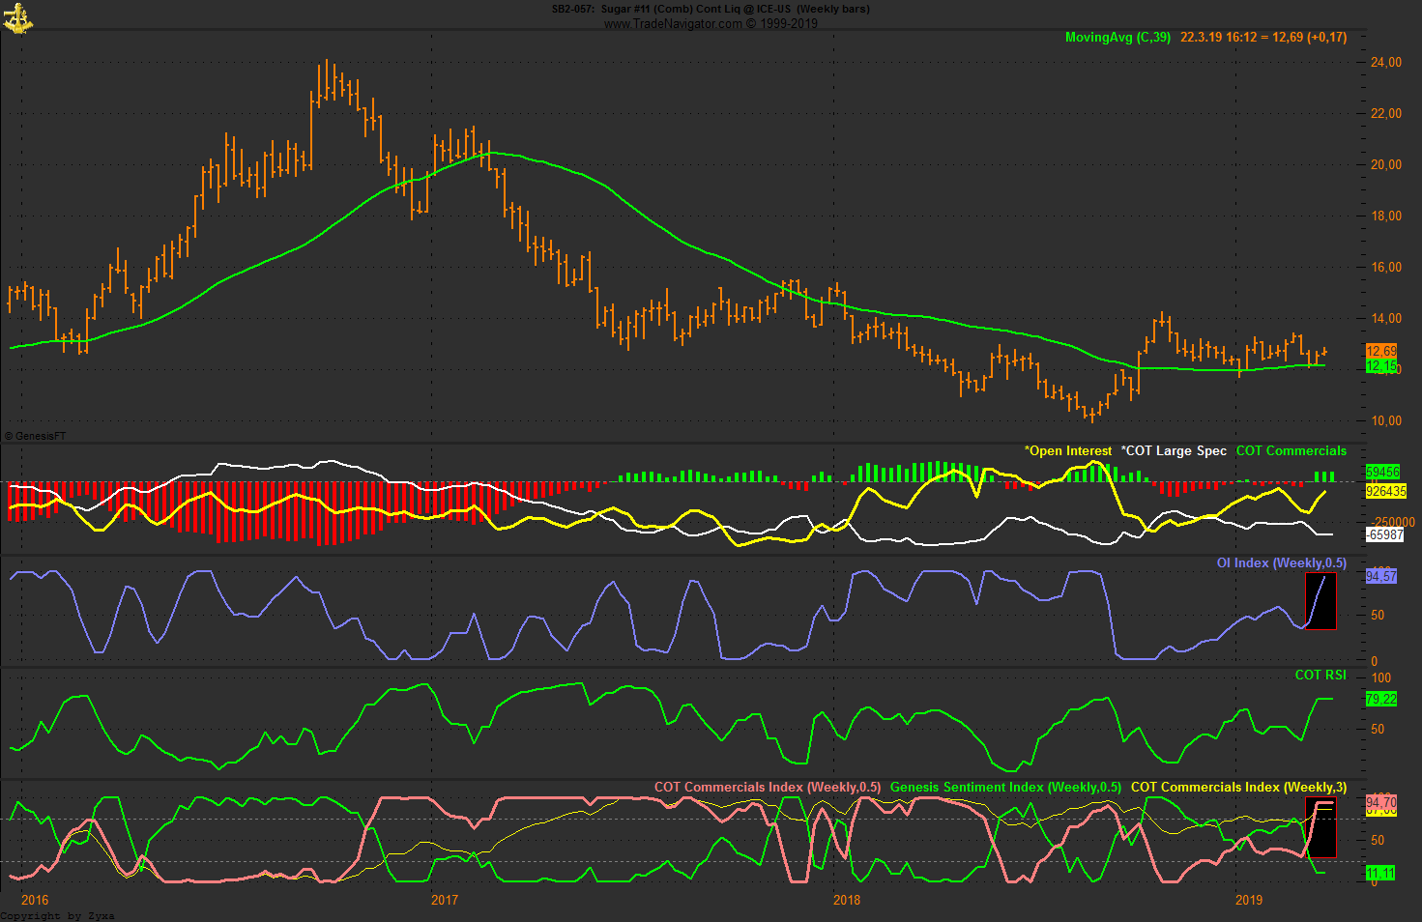Click the red highlight box in OI Index pane

(x=1320, y=601)
